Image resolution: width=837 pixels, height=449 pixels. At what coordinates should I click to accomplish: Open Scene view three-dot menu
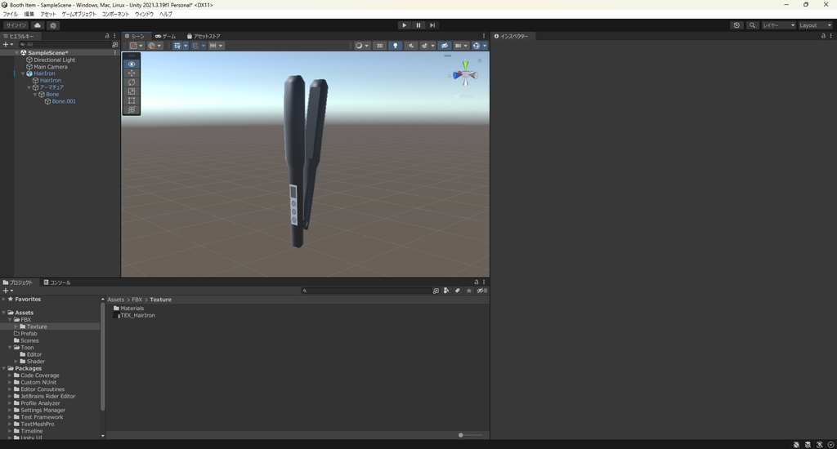pos(484,36)
